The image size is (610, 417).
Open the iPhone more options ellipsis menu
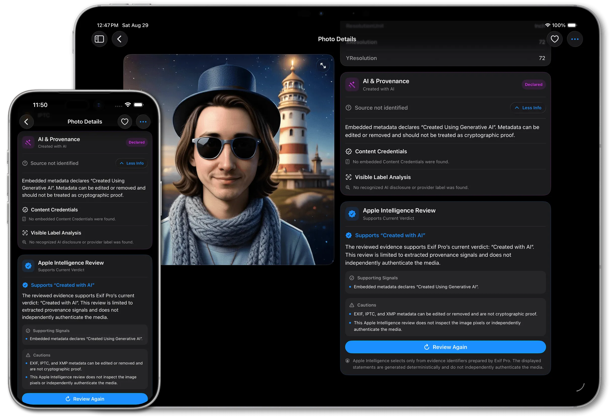(143, 122)
